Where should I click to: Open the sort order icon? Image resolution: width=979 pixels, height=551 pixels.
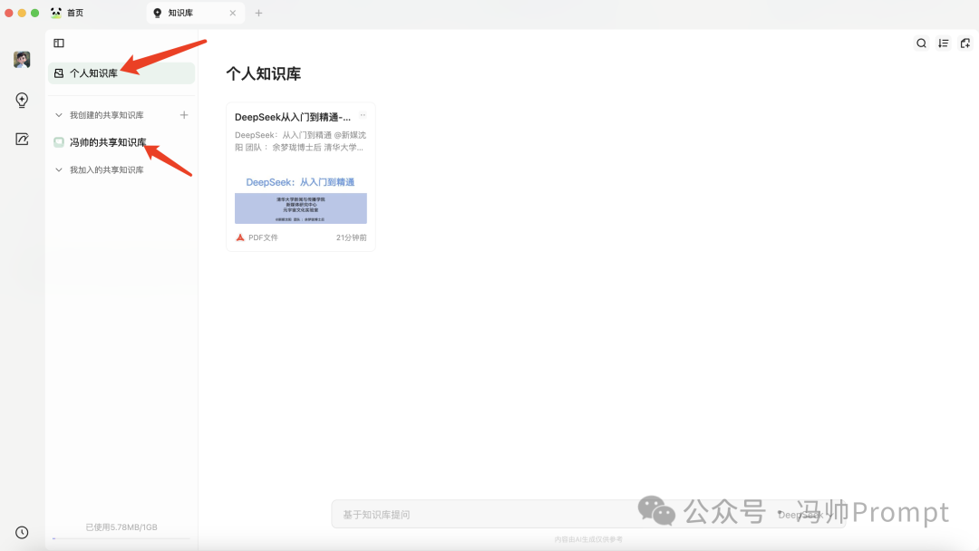click(x=943, y=43)
